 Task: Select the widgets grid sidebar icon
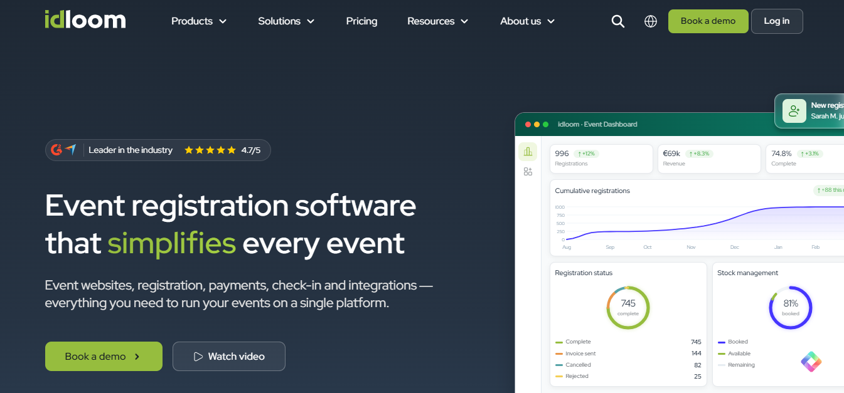point(528,172)
